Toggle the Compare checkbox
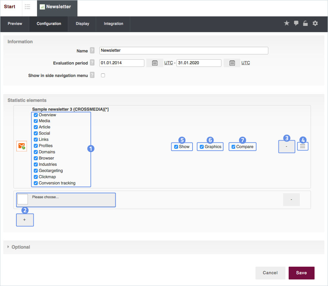The image size is (328, 286). click(x=234, y=147)
